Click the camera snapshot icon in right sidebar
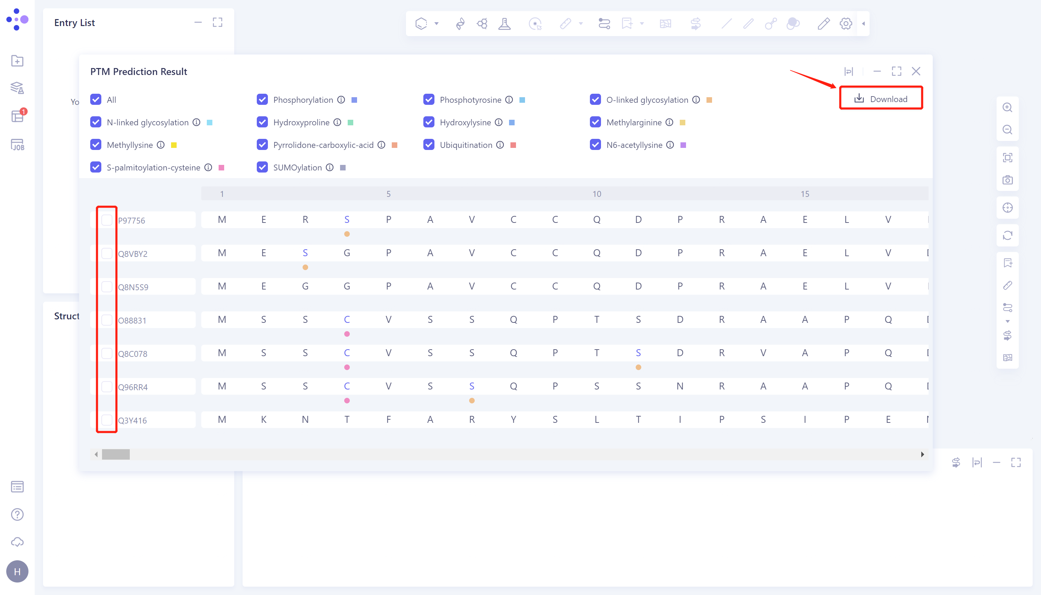Screen dimensions: 1041x595 (x=1008, y=180)
